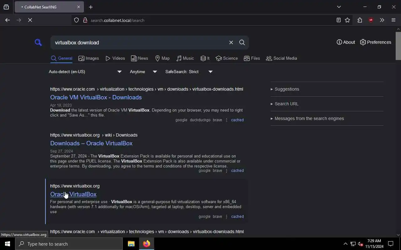This screenshot has width=401, height=250.
Task: Close the CollabNet SearXNG tab
Action: (x=79, y=7)
